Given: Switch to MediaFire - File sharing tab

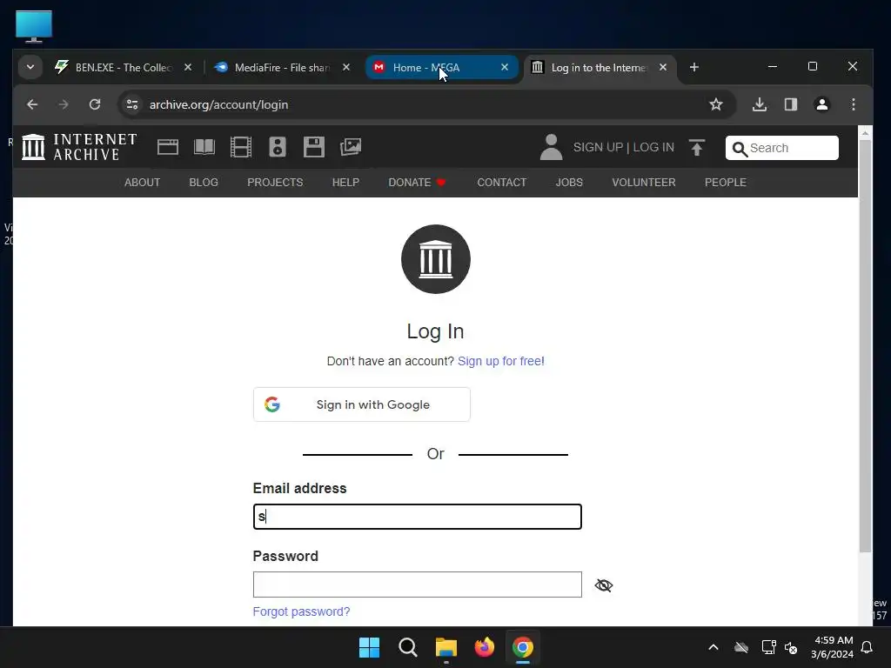Looking at the screenshot, I should (282, 68).
